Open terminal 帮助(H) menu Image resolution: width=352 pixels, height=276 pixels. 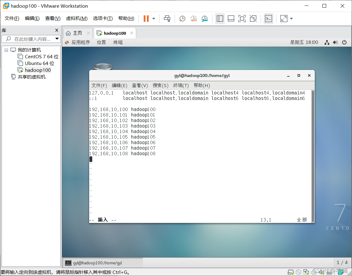coord(202,85)
